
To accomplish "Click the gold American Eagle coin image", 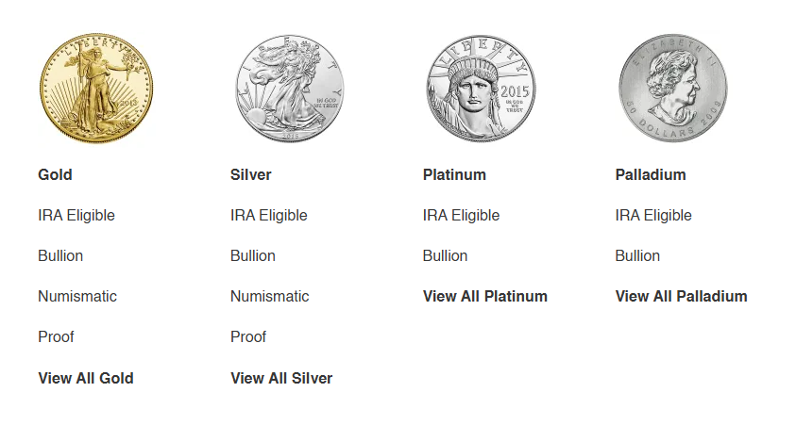I will pos(96,89).
